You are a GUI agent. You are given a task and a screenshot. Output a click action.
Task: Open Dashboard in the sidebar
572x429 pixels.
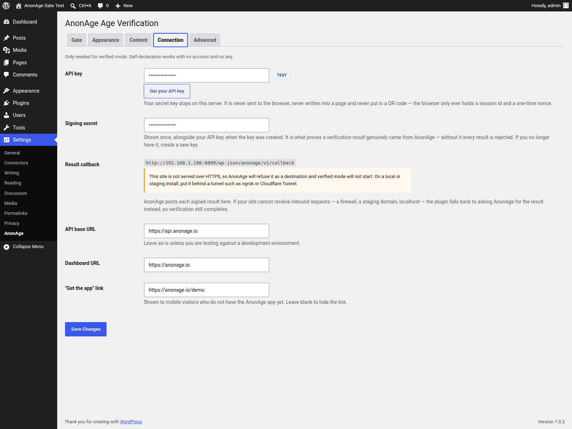coord(29,22)
